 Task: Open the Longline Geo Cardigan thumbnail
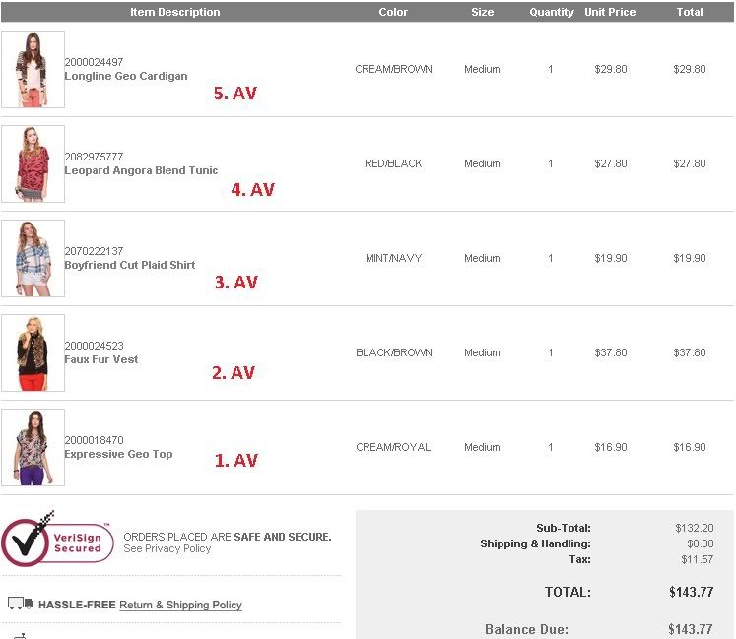[x=33, y=70]
